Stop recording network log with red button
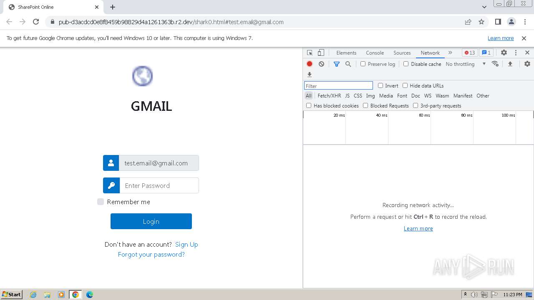534x300 pixels. 310,64
